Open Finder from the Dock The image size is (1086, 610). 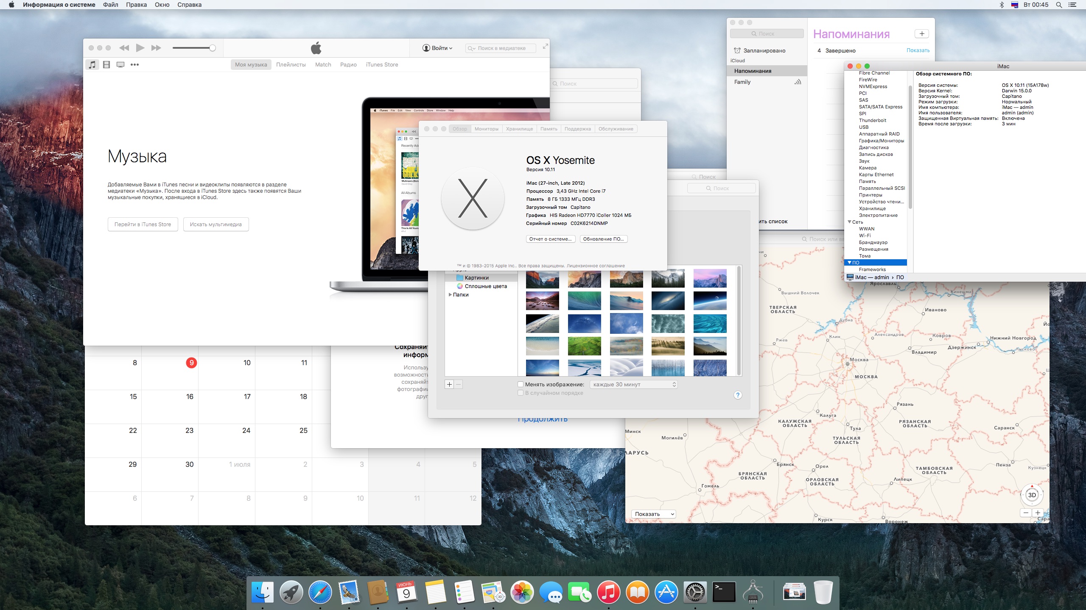(x=263, y=592)
